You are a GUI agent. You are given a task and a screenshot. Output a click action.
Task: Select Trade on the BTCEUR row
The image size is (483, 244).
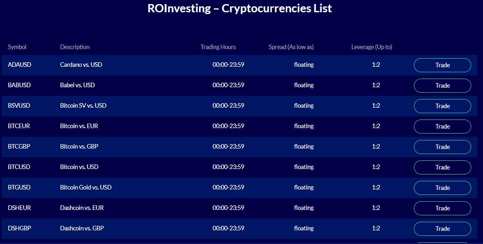coord(443,126)
